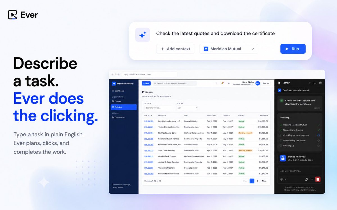Open policy link POL-88086

point(149,168)
